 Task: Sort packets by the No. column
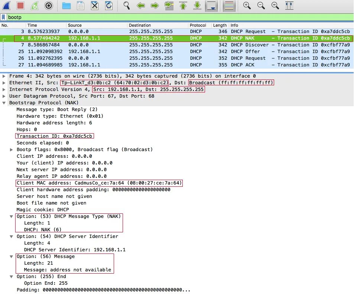coord(12,25)
